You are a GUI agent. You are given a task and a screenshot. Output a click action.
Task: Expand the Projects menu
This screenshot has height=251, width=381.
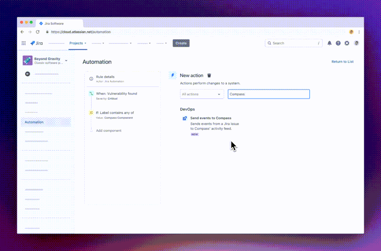click(77, 43)
